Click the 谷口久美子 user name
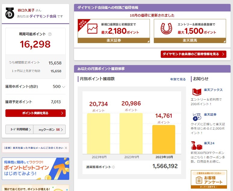 point(26,10)
